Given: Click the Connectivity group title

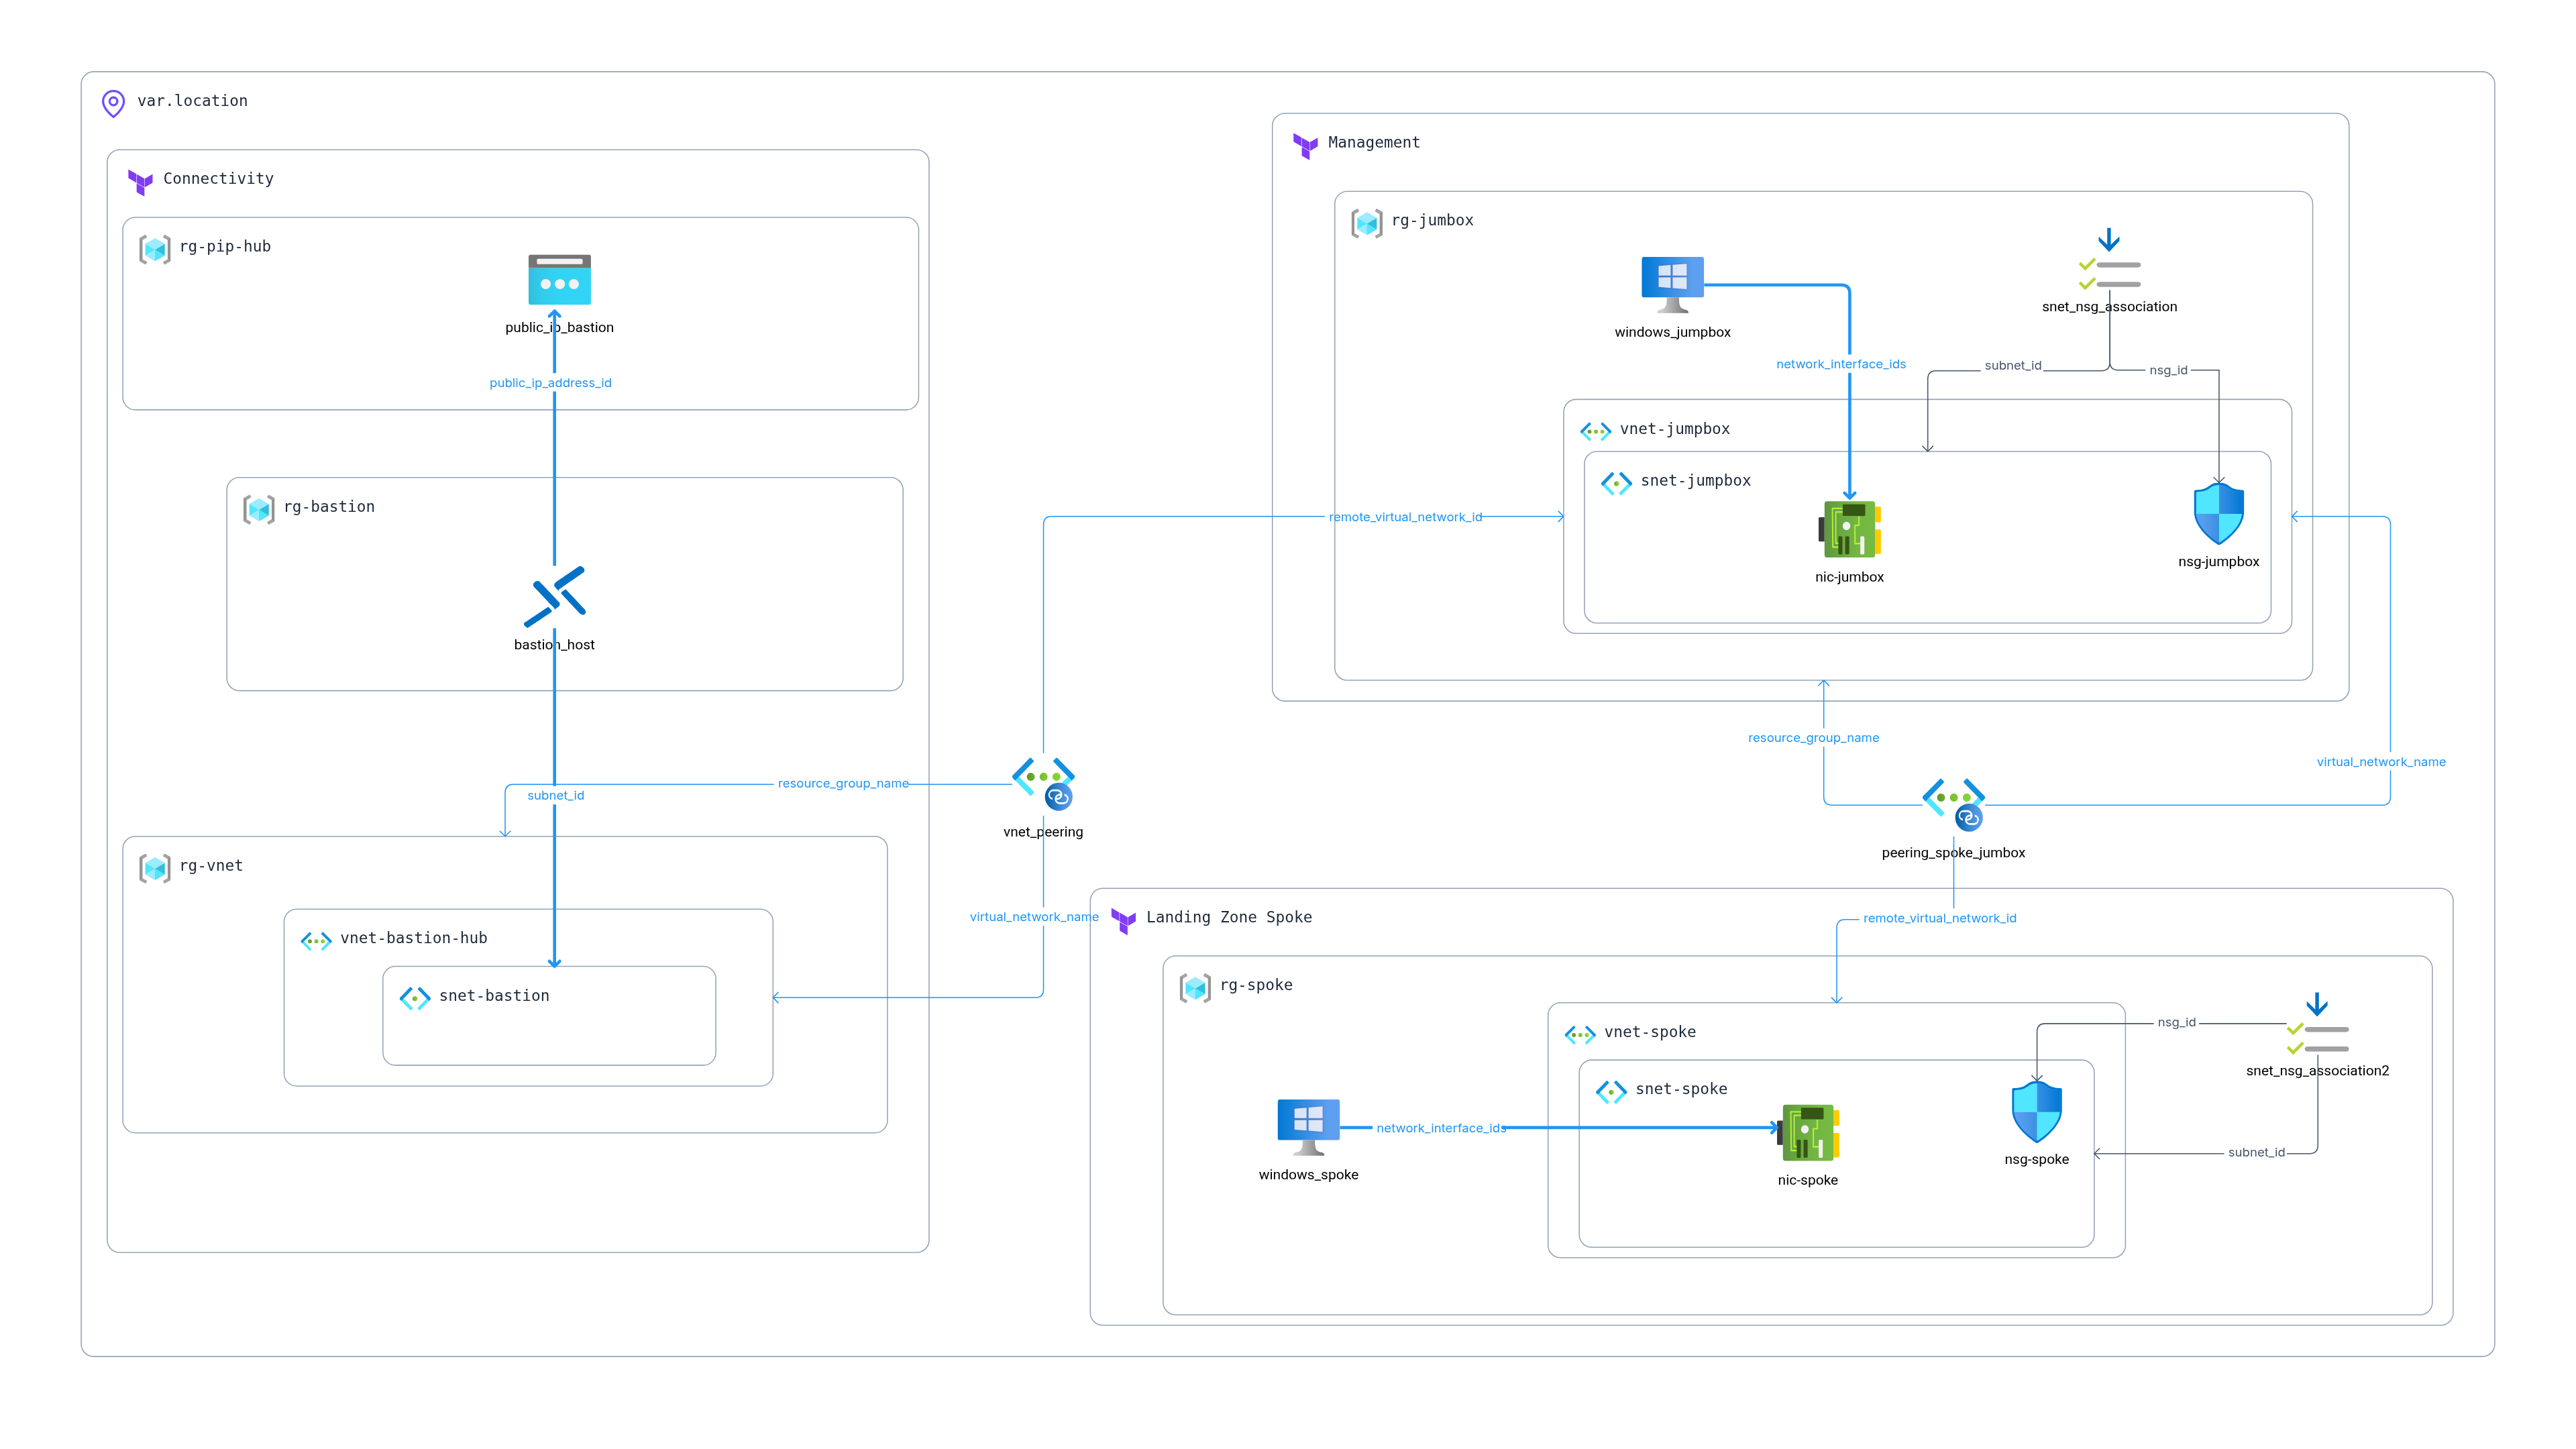Looking at the screenshot, I should pyautogui.click(x=218, y=179).
